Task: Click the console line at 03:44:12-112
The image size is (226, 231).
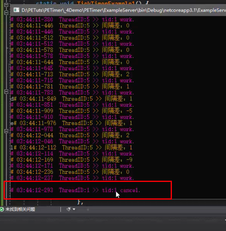Action: point(72,148)
